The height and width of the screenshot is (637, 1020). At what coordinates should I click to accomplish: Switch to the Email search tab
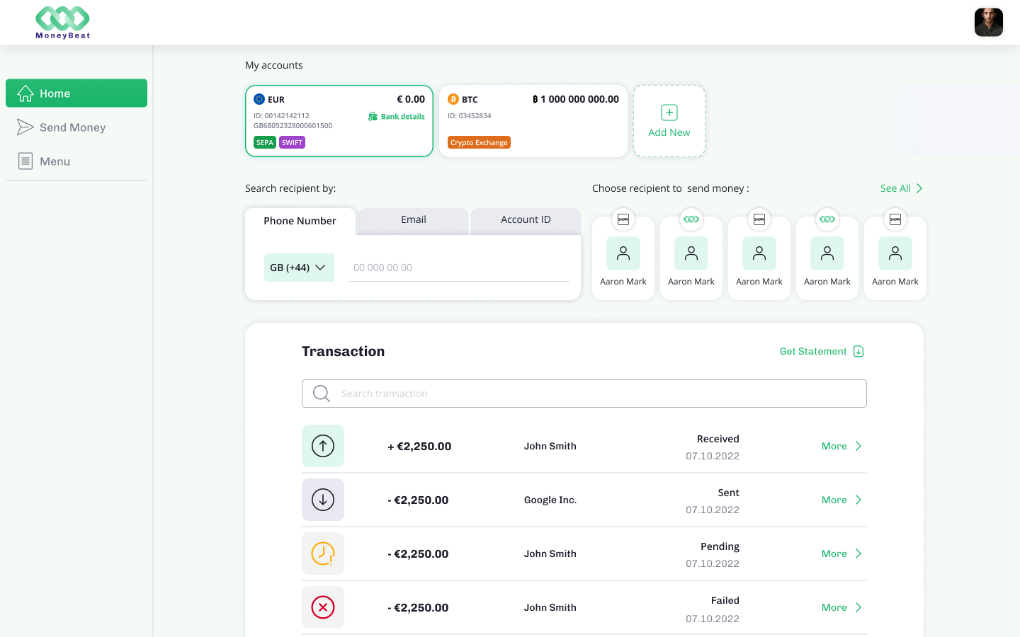[413, 220]
